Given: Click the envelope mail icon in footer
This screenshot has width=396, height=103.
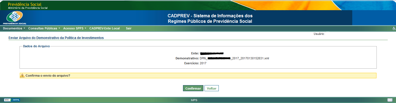Looking at the screenshot, I should 390,100.
